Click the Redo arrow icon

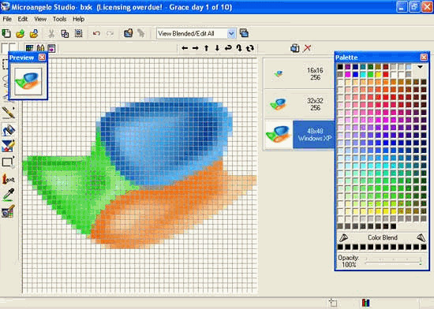110,33
